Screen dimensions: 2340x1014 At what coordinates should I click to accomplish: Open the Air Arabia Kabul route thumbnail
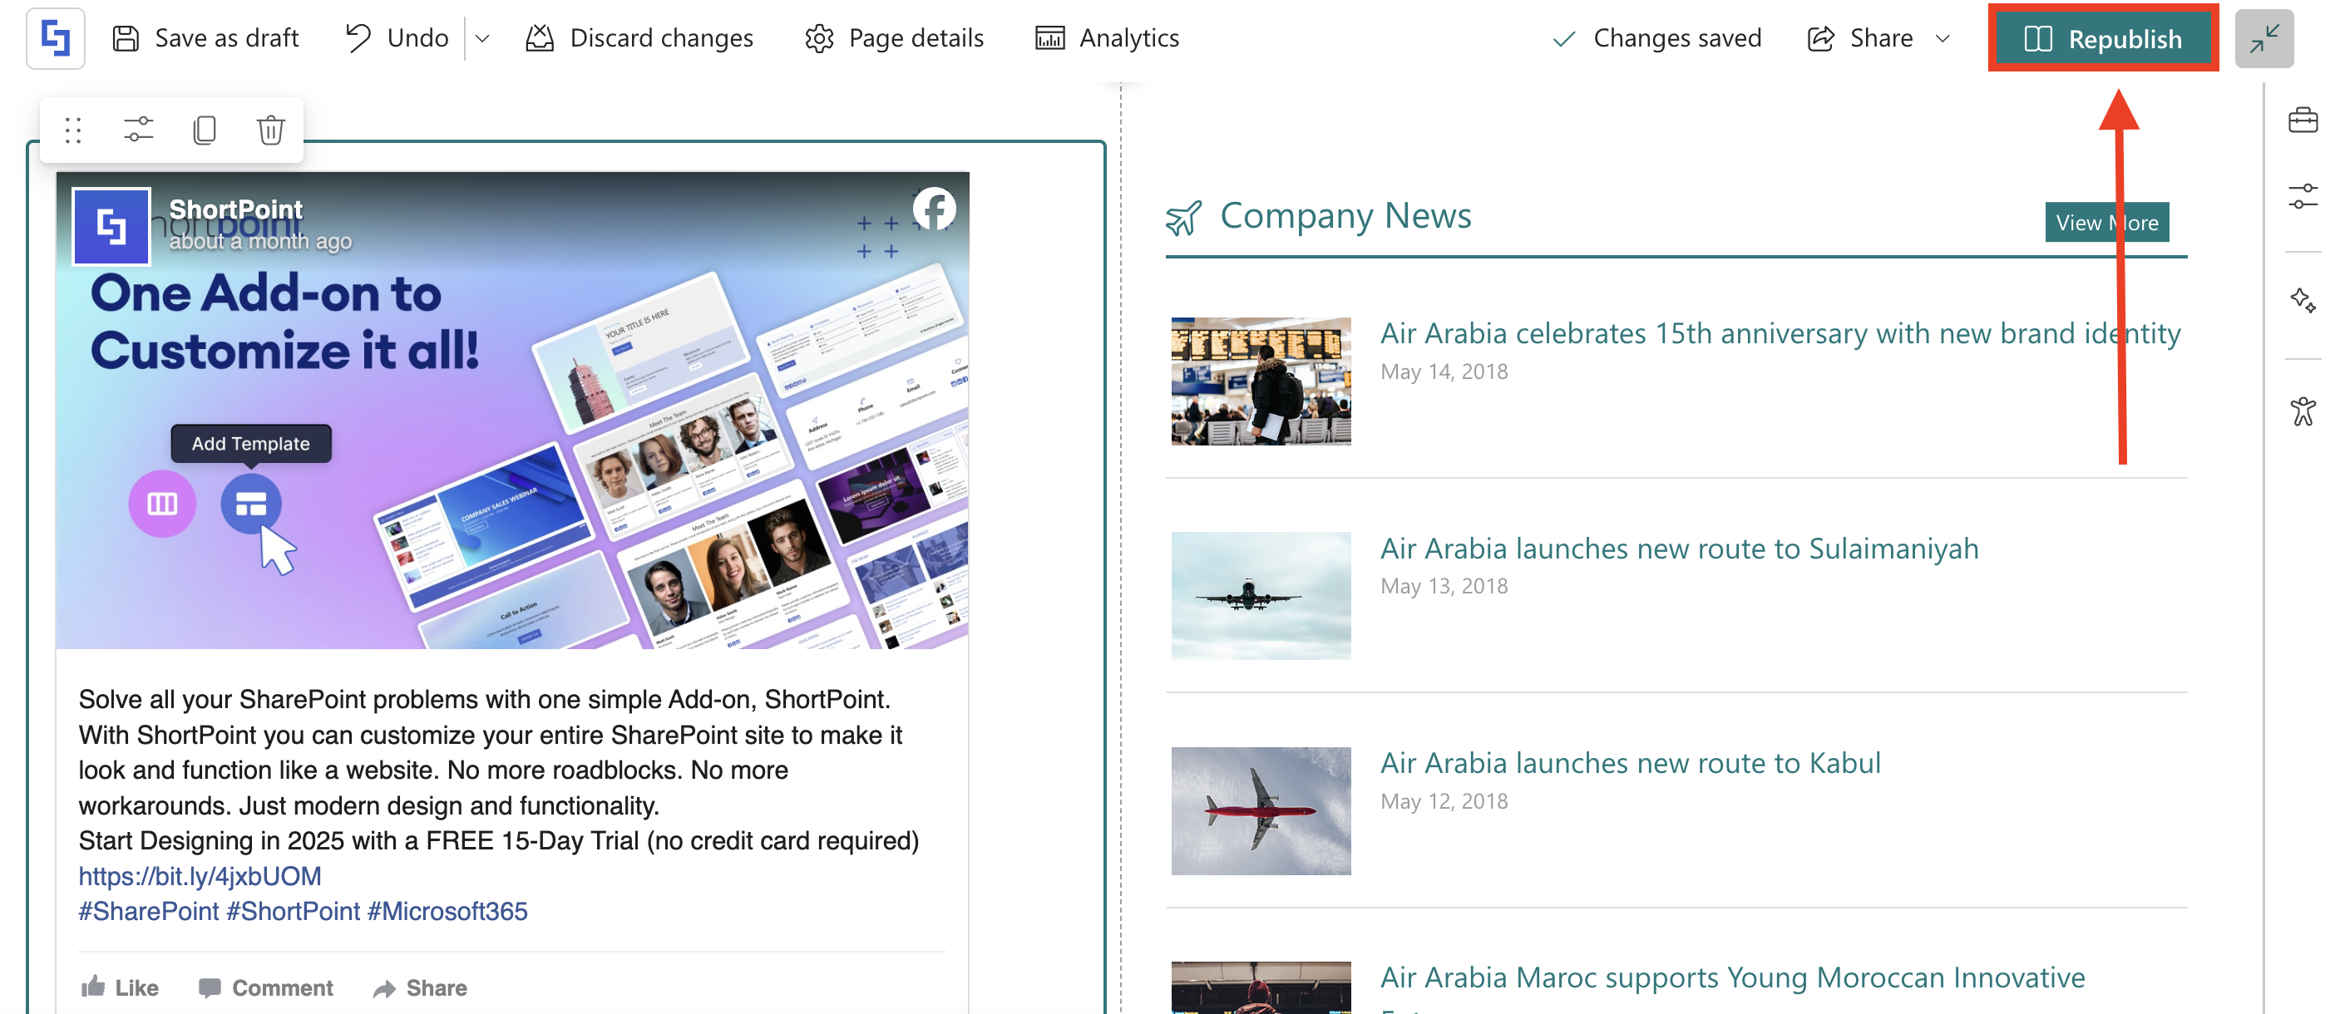coord(1260,810)
